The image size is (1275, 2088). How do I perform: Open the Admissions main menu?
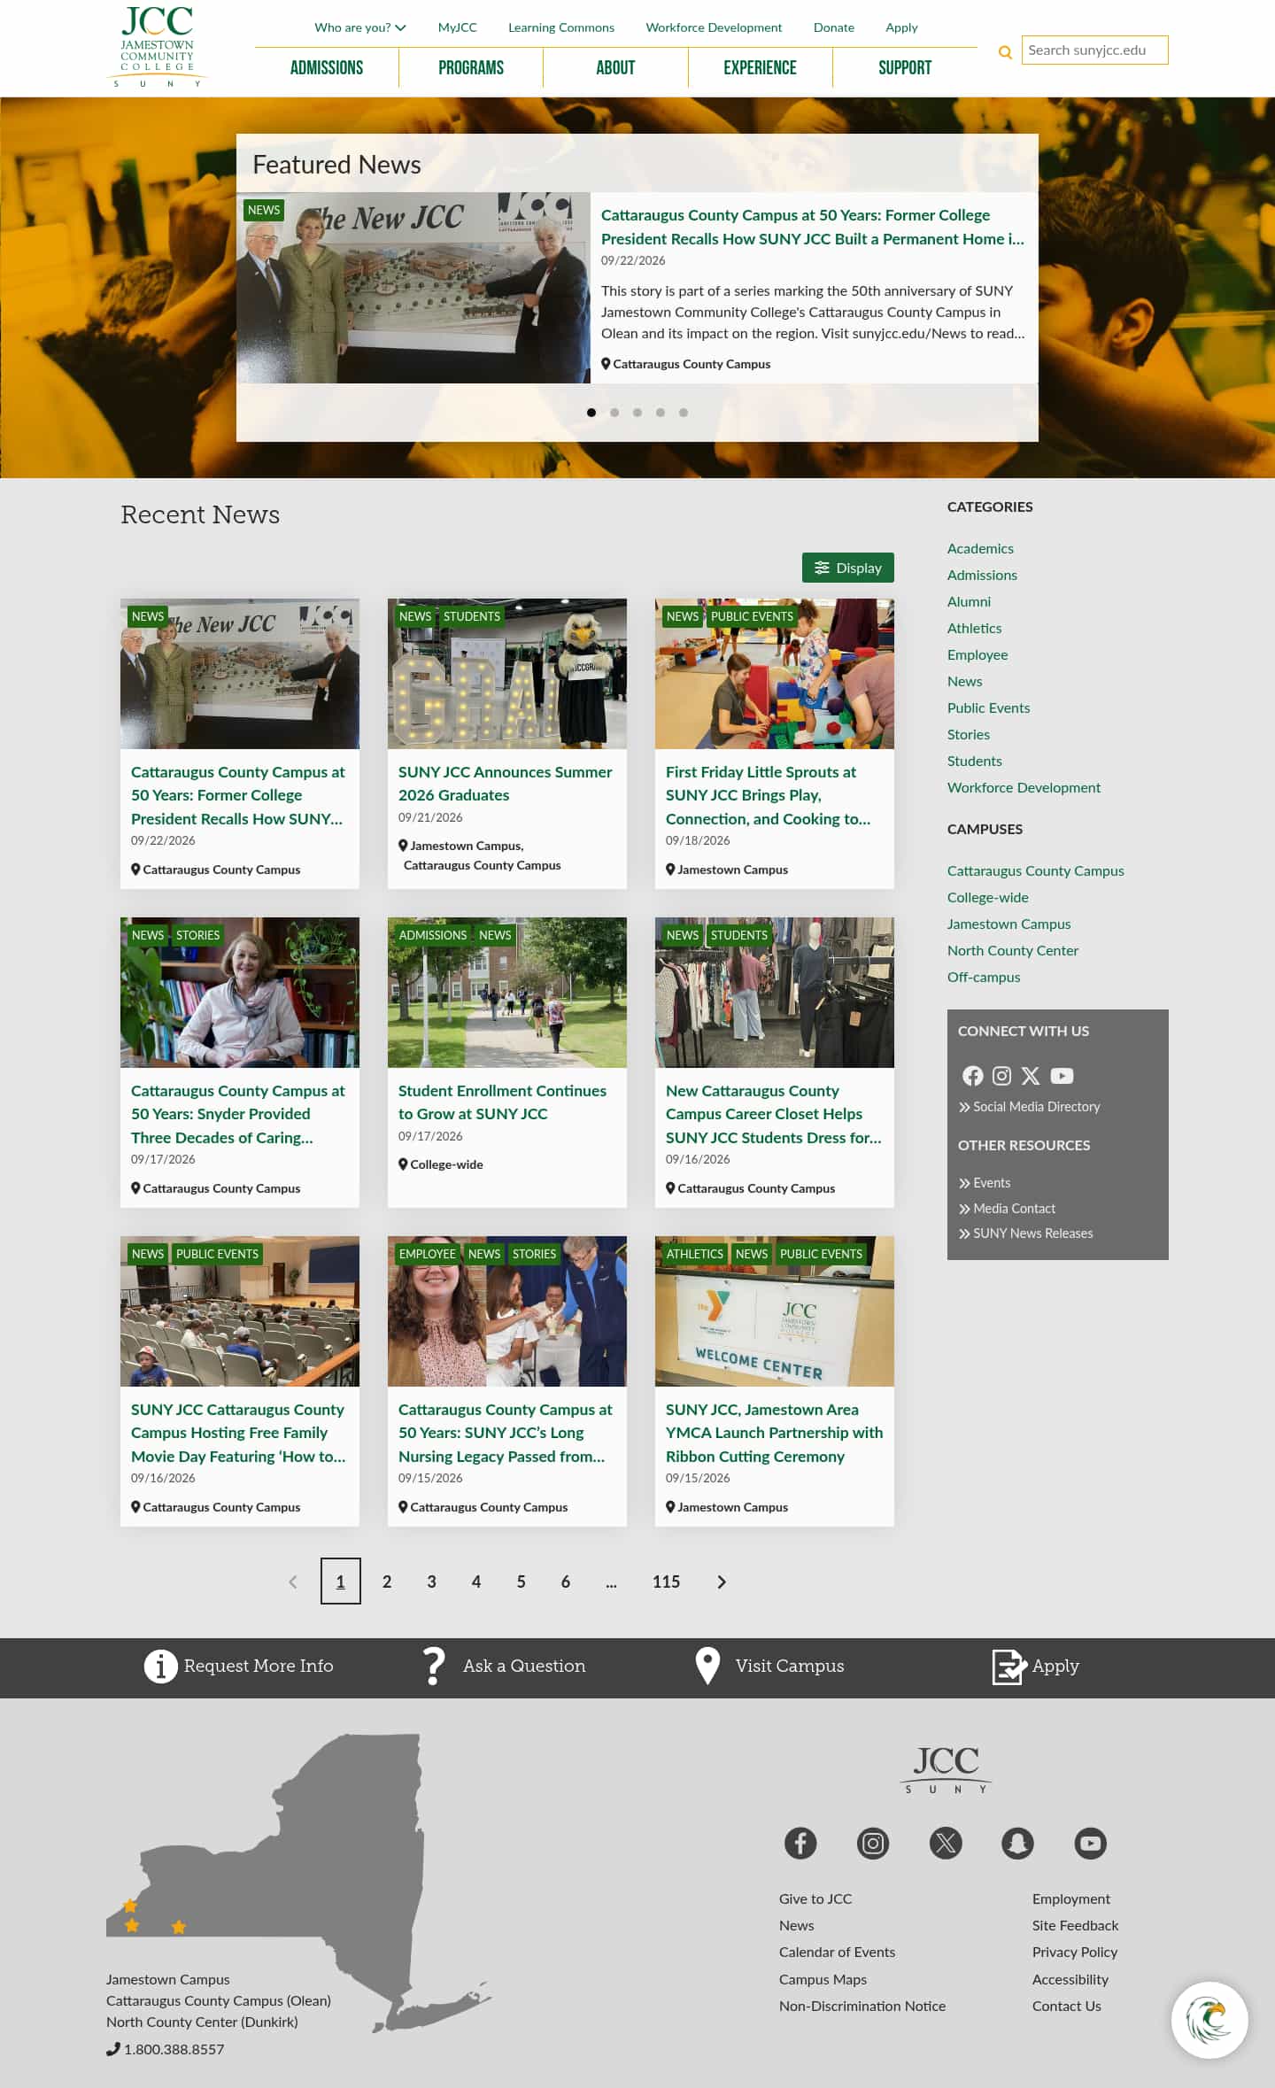tap(327, 68)
